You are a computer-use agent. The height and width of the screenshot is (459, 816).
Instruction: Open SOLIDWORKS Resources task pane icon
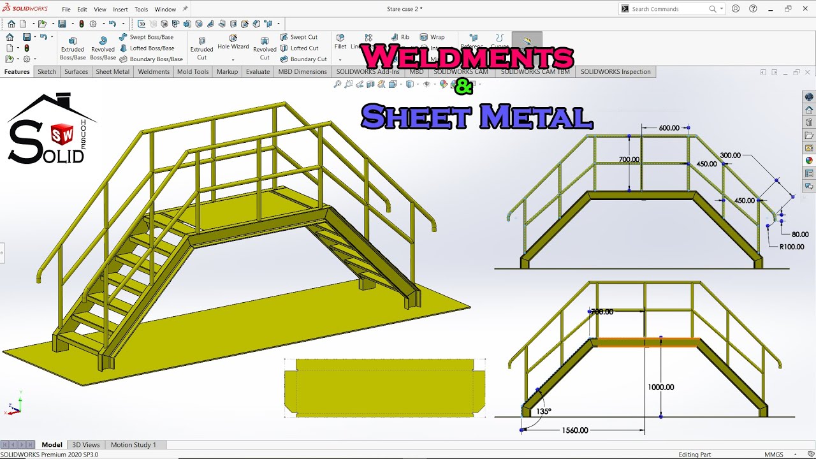point(809,110)
